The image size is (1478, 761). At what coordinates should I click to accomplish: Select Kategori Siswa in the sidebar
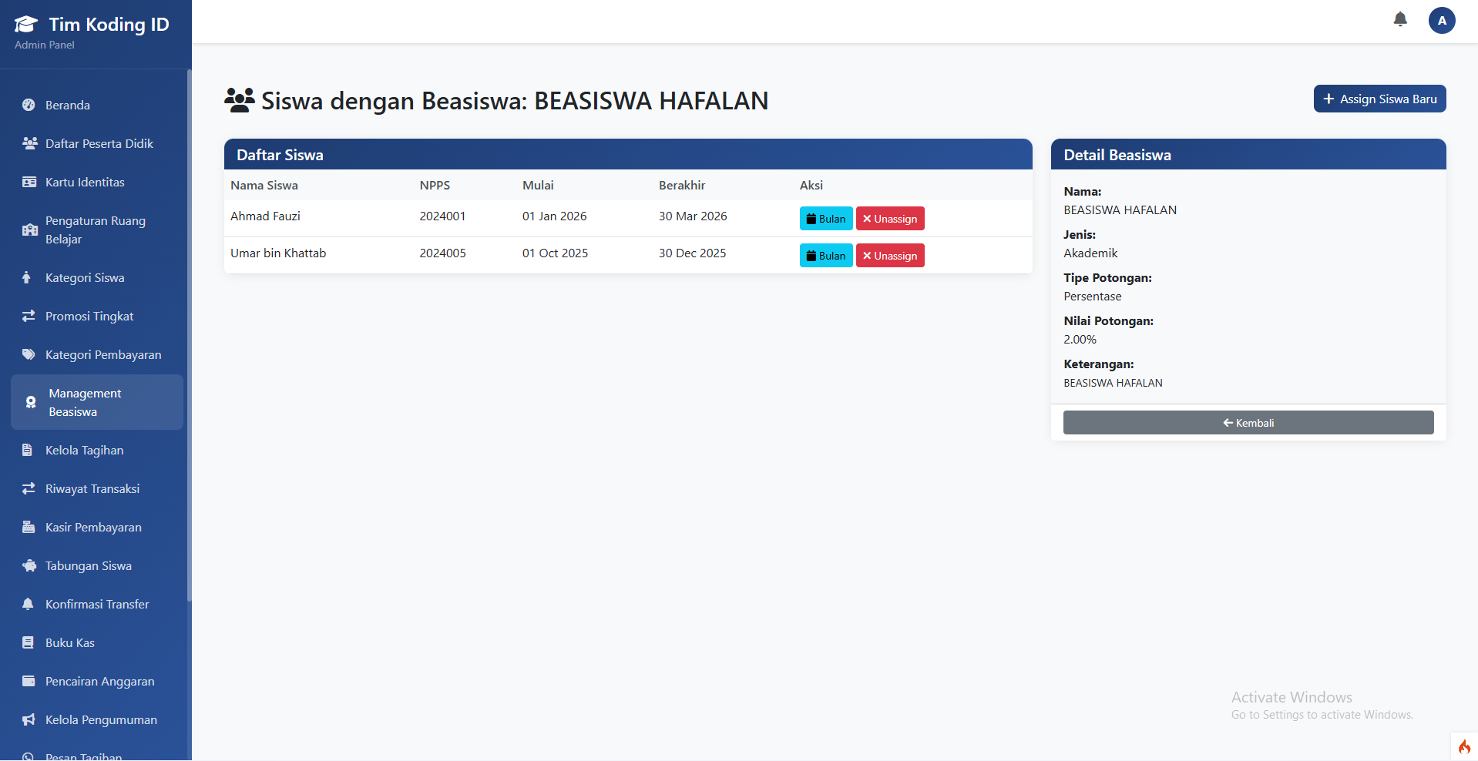pos(85,277)
